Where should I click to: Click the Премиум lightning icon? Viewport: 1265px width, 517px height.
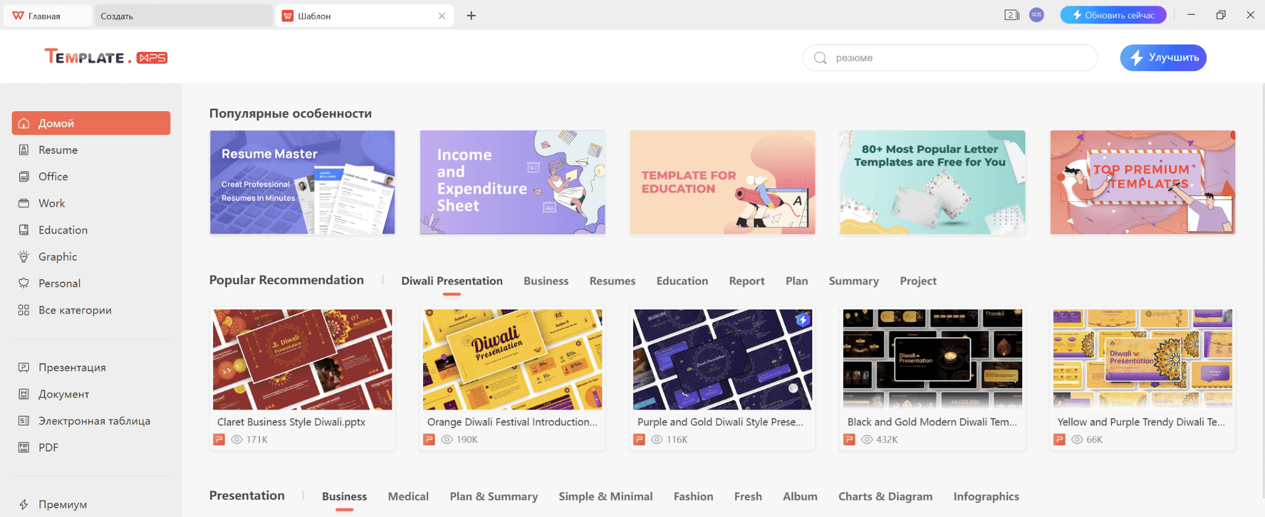point(23,505)
